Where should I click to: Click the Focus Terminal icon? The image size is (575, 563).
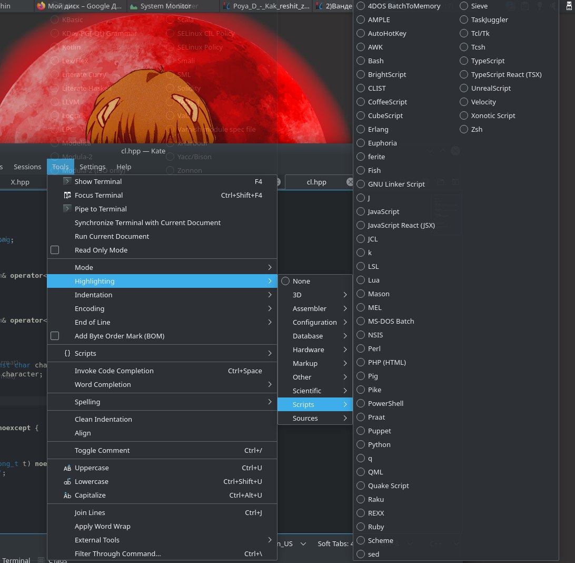(x=67, y=195)
